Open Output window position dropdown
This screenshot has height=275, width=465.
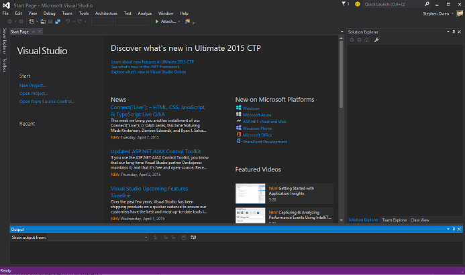(448, 229)
